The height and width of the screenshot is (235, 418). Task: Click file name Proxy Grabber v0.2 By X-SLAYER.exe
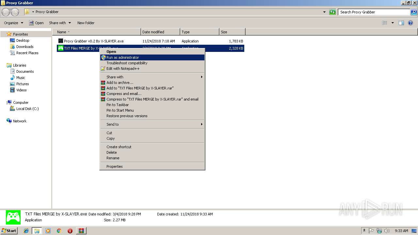tap(94, 41)
